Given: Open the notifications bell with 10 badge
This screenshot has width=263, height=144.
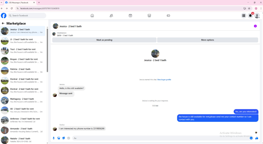Looking at the screenshot, I should click(x=250, y=15).
